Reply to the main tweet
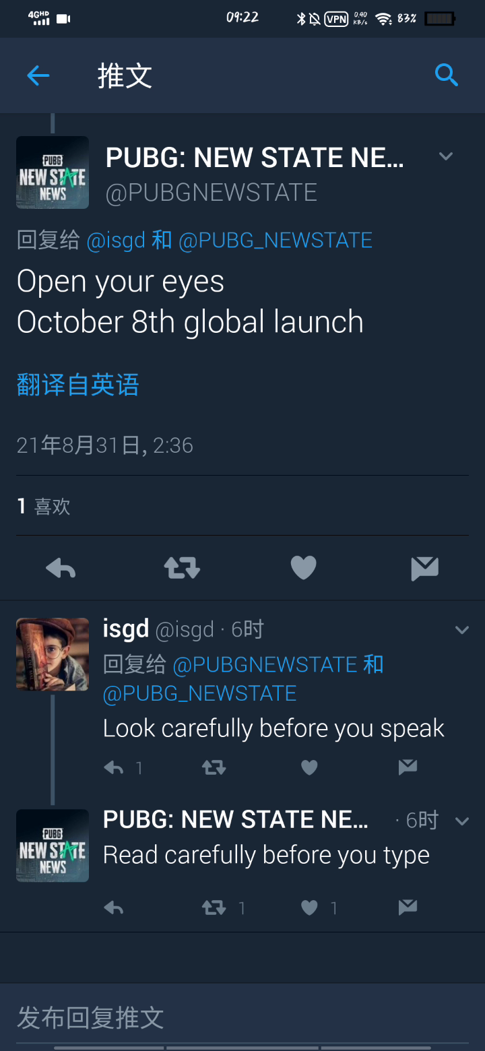The height and width of the screenshot is (1051, 485). tap(61, 569)
